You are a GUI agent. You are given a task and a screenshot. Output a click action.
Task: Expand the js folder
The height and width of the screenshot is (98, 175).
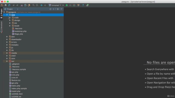tap(7, 48)
